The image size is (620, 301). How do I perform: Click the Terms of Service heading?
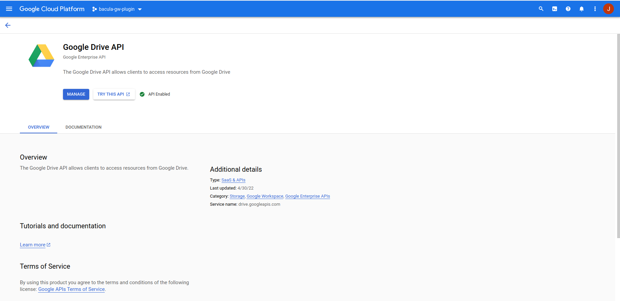click(45, 266)
